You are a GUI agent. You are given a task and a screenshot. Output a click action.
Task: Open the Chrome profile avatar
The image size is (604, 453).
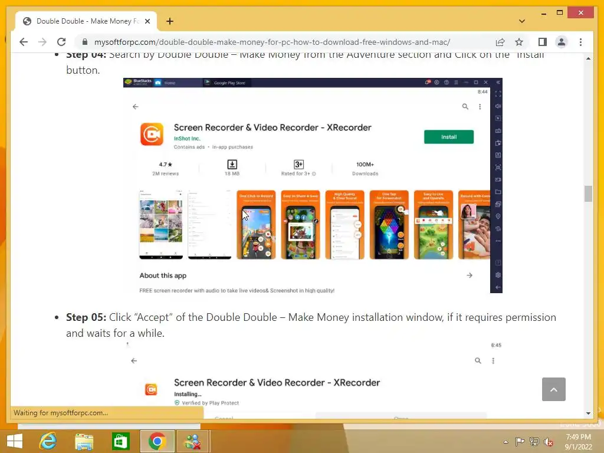tap(562, 42)
